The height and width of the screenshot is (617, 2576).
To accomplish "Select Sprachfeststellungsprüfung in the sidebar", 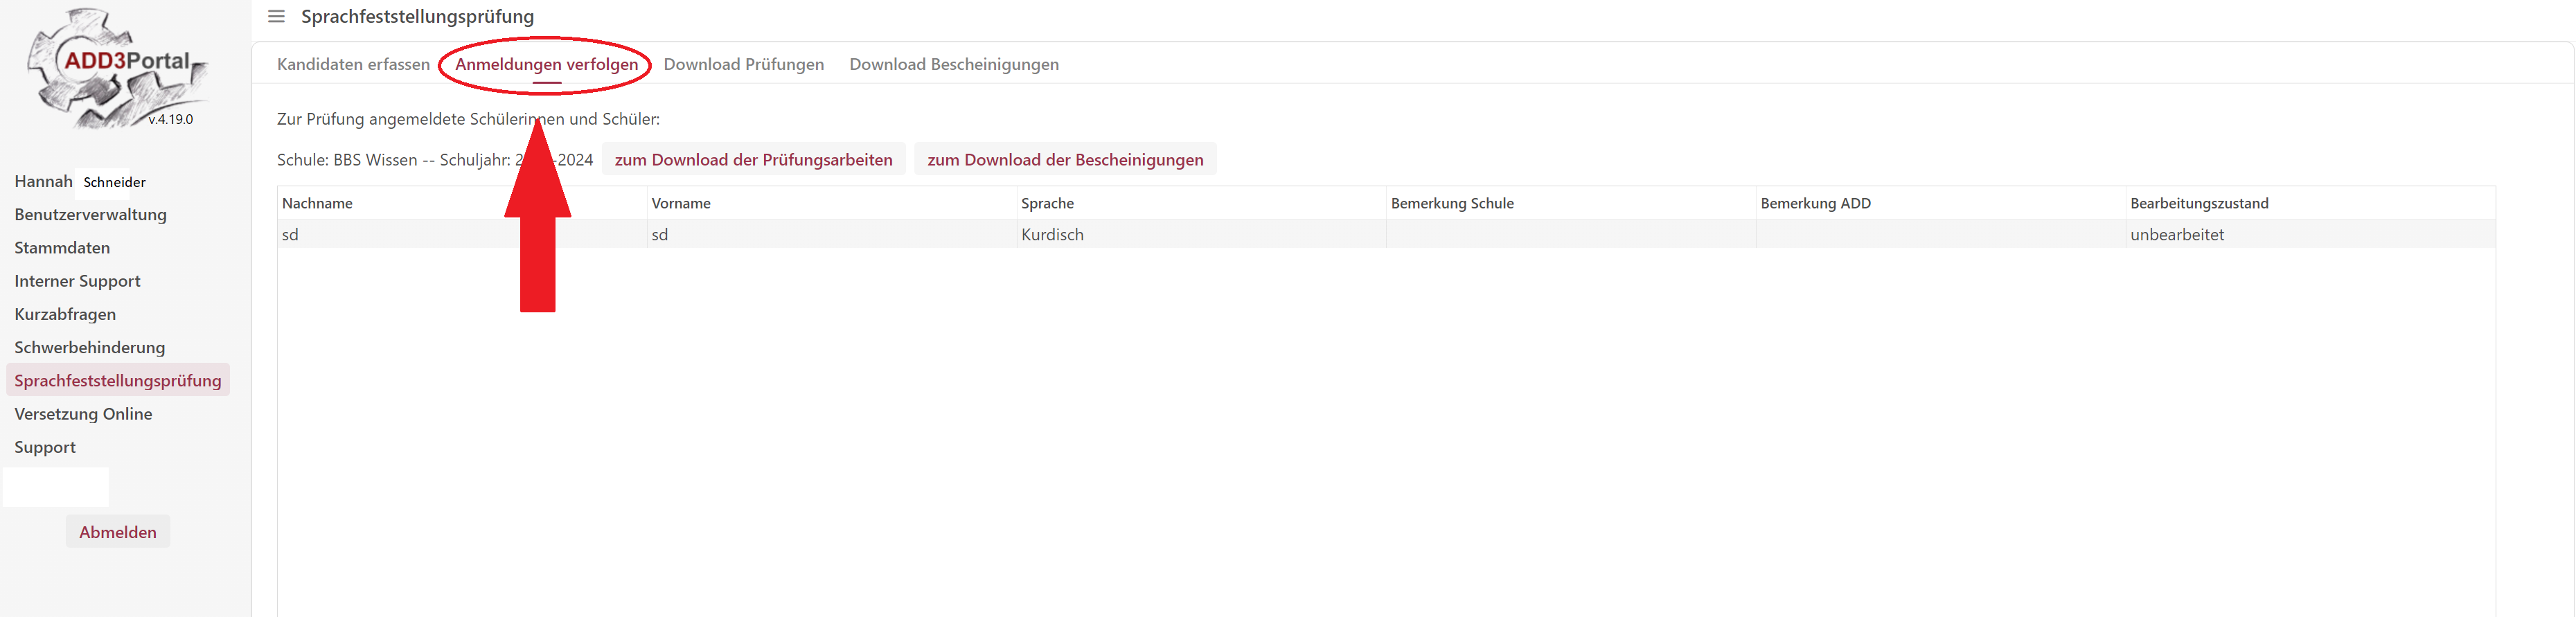I will coord(117,381).
